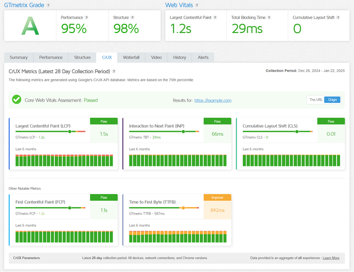Open the Structure tab
The width and height of the screenshot is (354, 272).
coord(82,57)
